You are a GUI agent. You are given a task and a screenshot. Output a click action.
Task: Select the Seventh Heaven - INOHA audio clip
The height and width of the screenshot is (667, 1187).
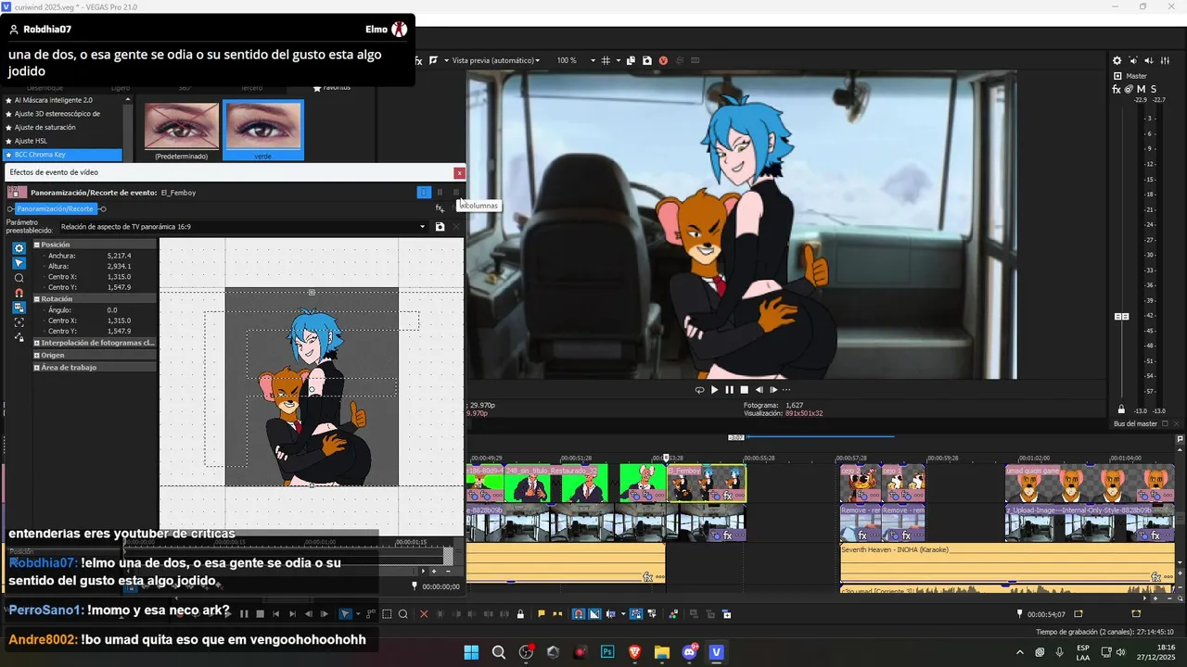point(1007,563)
